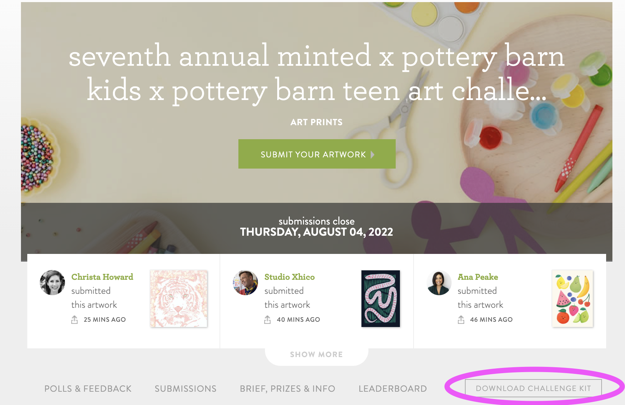This screenshot has width=625, height=405.
Task: Click share icon beside 40 mins ago
Action: pos(267,320)
